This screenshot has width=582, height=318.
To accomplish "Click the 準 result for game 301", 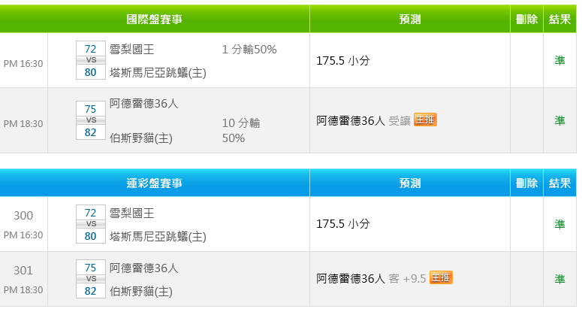I will (x=559, y=279).
